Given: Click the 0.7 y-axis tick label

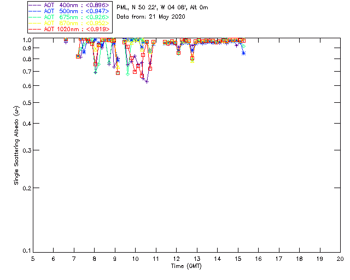Looking at the screenshot, I should 27,72.
